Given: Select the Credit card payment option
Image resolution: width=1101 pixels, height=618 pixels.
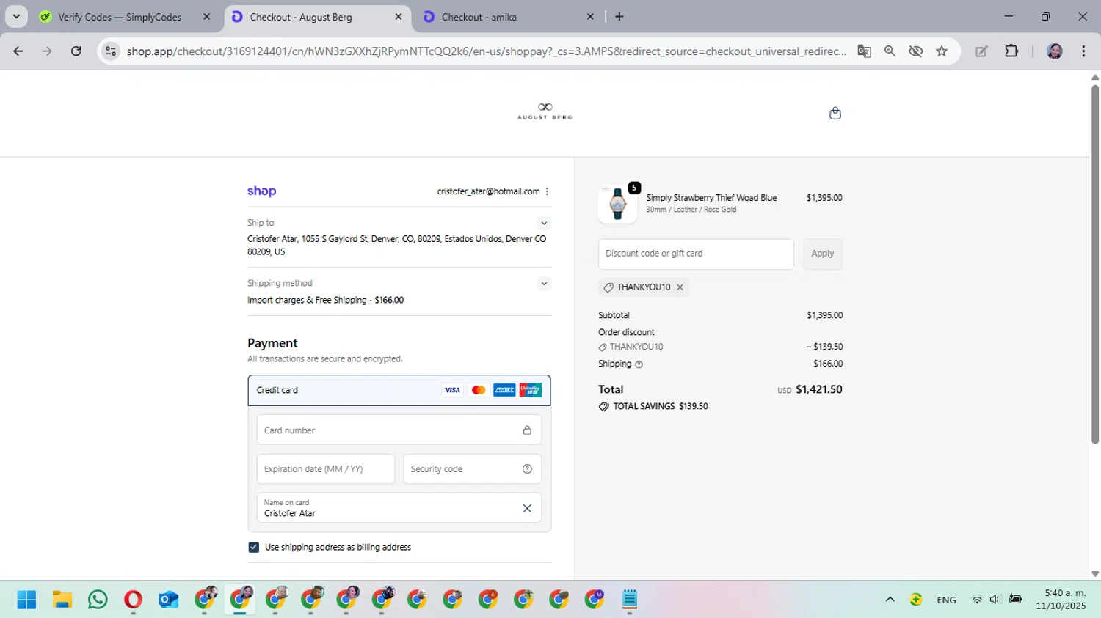Looking at the screenshot, I should pos(399,390).
